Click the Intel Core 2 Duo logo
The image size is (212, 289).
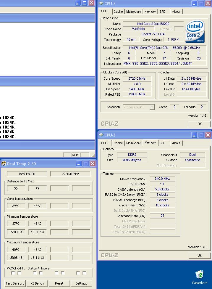(x=195, y=31)
